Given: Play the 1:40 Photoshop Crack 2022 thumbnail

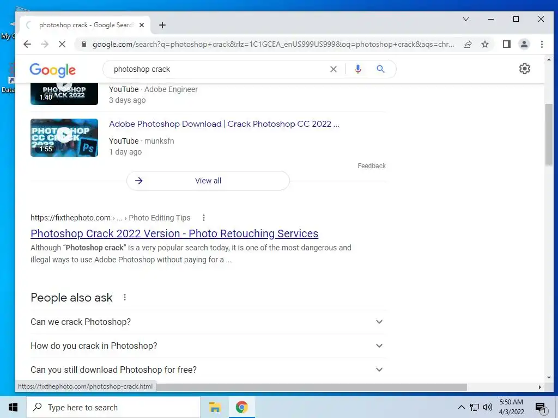Looking at the screenshot, I should (x=64, y=94).
